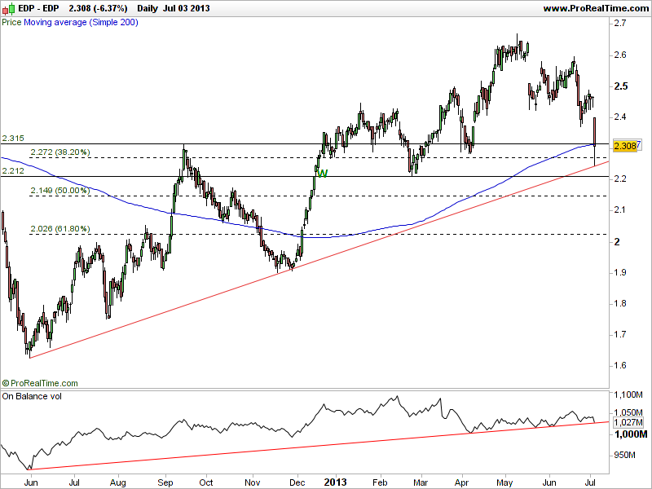Click the 'Oct' month label
Screen dimensions: 652x489
point(206,482)
